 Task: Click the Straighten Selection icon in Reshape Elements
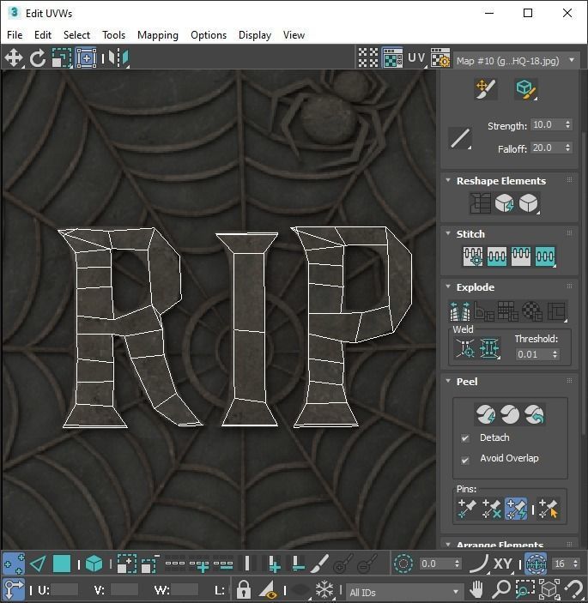[x=481, y=203]
